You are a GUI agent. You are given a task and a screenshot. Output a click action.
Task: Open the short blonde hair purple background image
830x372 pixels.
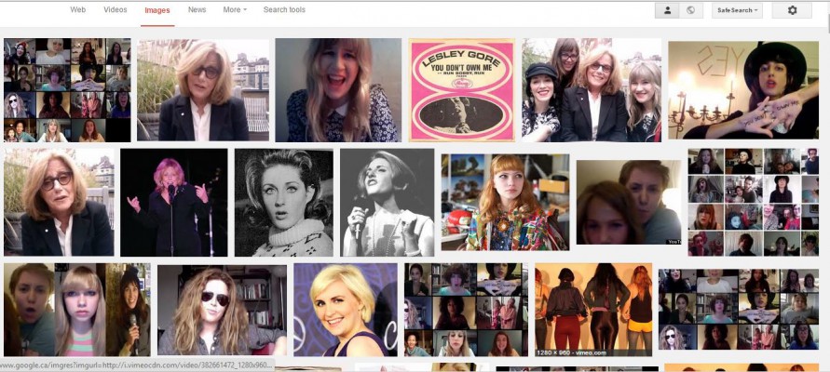[x=345, y=310]
